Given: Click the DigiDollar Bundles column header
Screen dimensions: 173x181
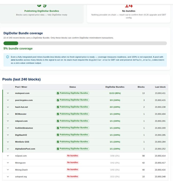Looking at the screenshot, I should point(115,87).
